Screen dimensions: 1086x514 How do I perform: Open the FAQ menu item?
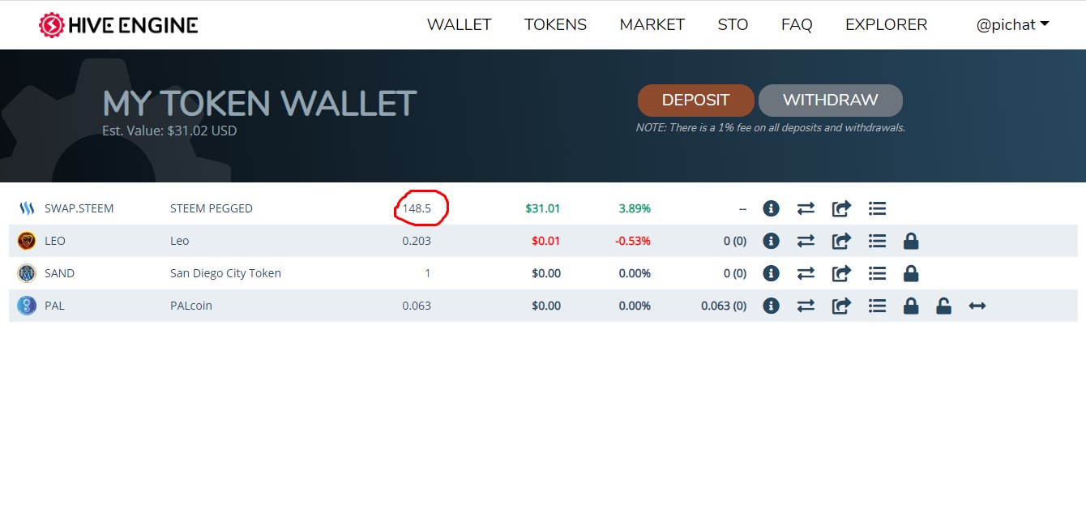point(797,24)
